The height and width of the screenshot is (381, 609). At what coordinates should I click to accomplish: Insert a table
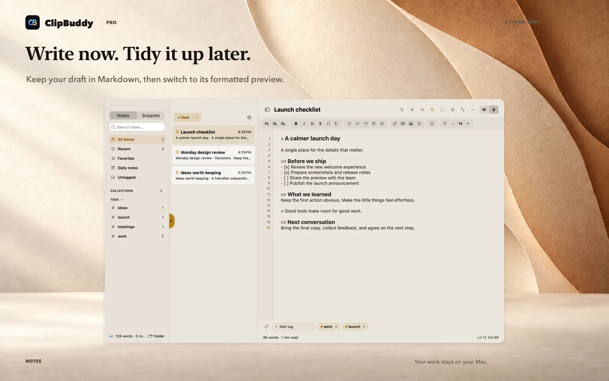click(403, 123)
